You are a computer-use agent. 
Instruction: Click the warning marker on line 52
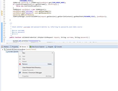tap(2, 11)
